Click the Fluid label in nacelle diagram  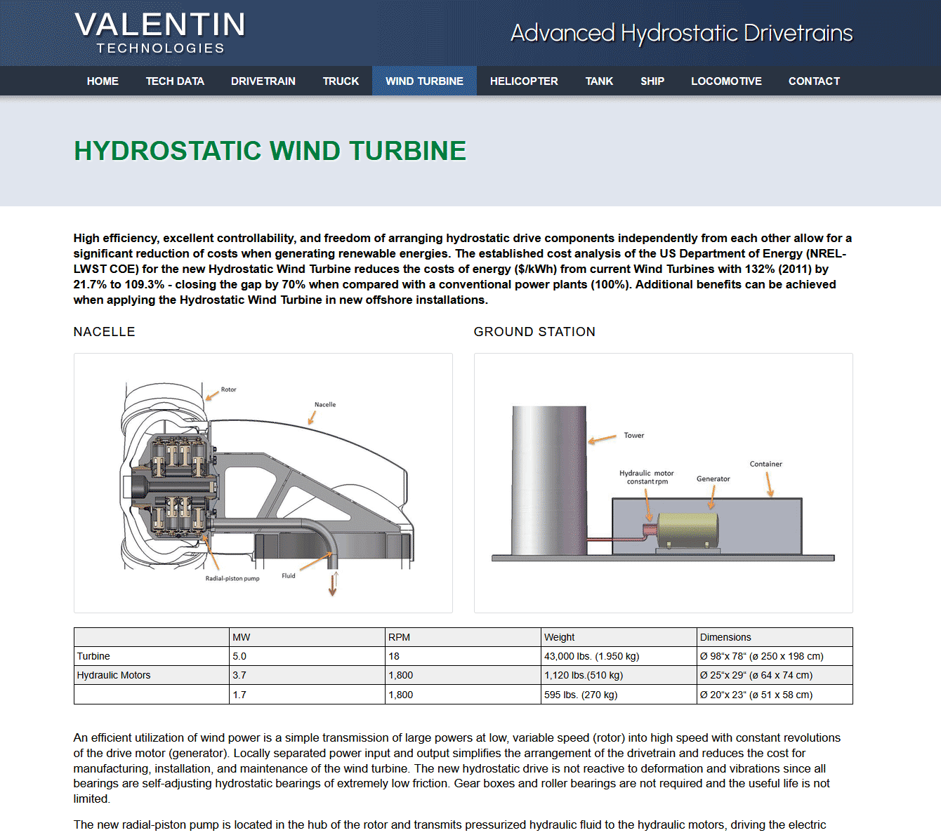289,576
